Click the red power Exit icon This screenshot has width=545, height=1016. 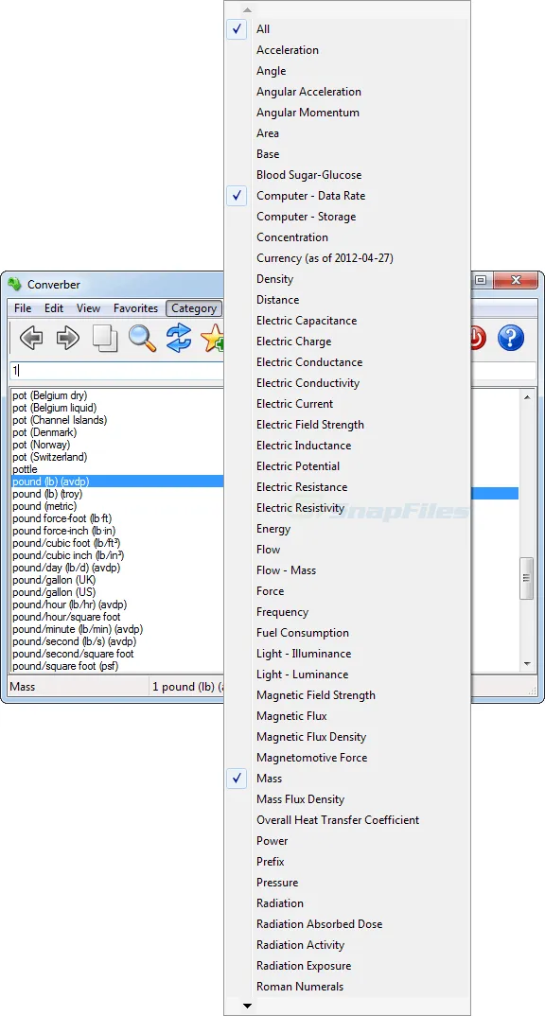pos(478,339)
